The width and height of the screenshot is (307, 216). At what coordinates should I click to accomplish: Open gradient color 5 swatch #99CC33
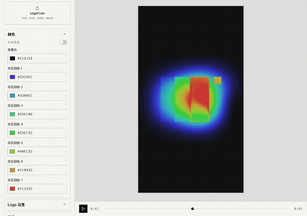(x=12, y=151)
